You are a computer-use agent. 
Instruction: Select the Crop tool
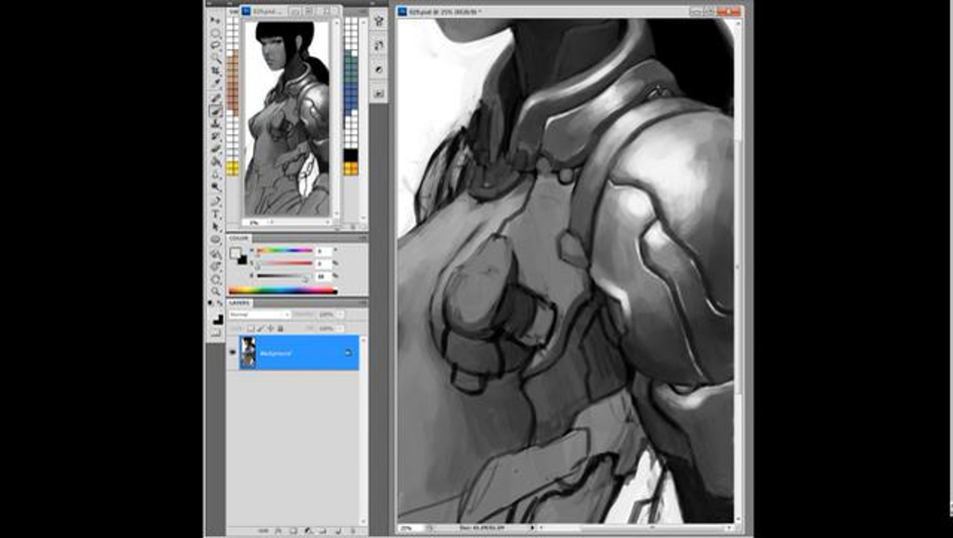216,71
